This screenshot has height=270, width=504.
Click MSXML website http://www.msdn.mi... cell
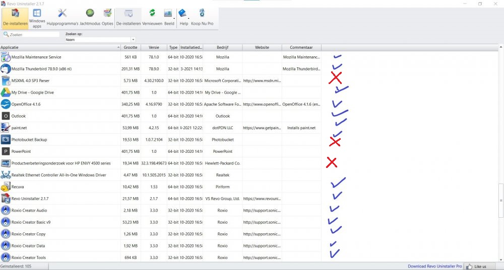pyautogui.click(x=262, y=81)
